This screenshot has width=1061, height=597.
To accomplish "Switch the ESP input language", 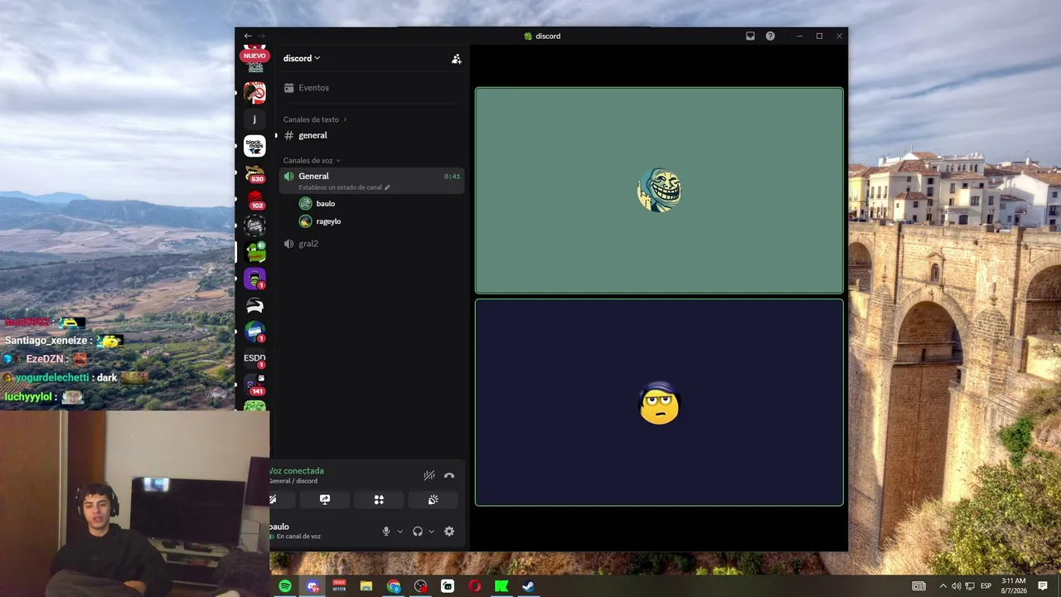I will point(986,586).
